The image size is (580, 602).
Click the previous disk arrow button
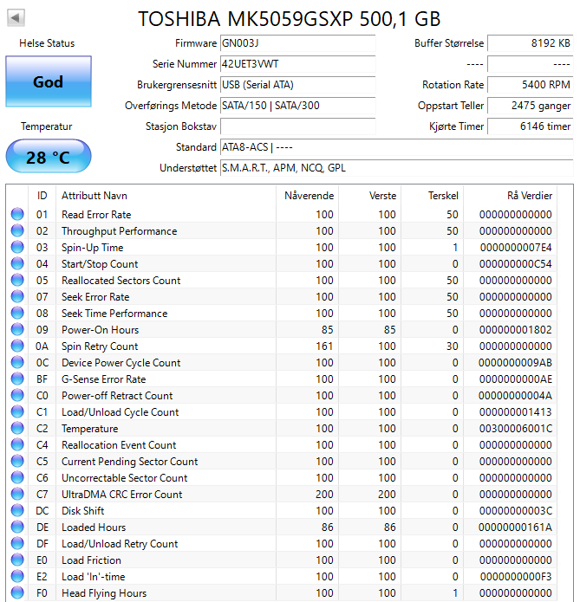pyautogui.click(x=16, y=17)
